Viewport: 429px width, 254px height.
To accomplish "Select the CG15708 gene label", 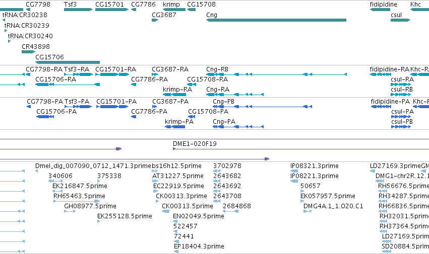I will (x=201, y=5).
